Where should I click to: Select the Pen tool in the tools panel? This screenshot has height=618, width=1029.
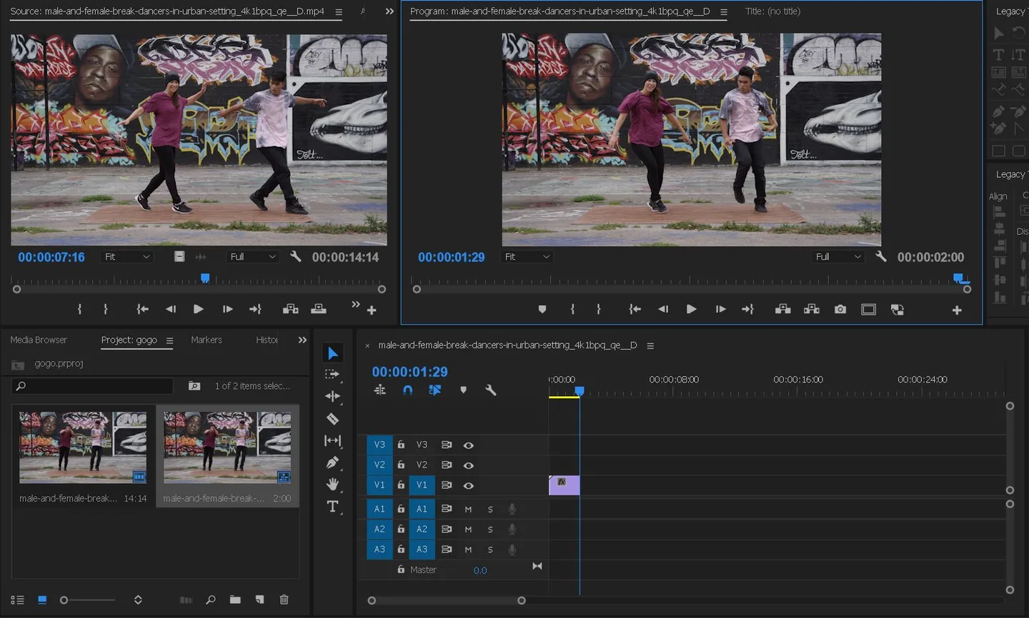click(332, 462)
